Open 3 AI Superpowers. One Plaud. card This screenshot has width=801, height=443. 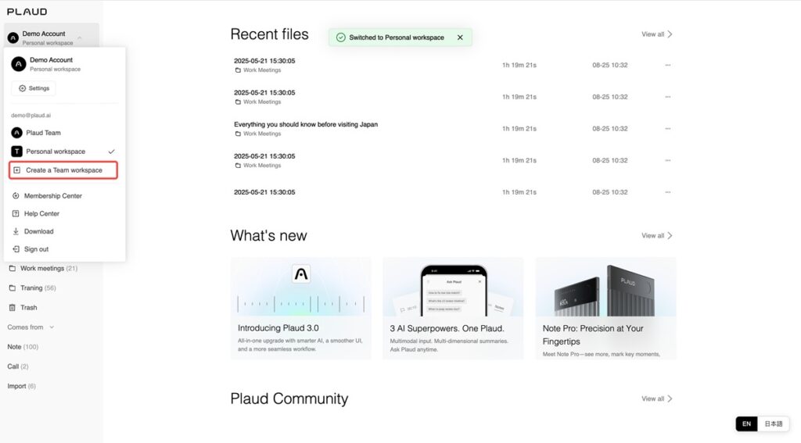tap(453, 309)
